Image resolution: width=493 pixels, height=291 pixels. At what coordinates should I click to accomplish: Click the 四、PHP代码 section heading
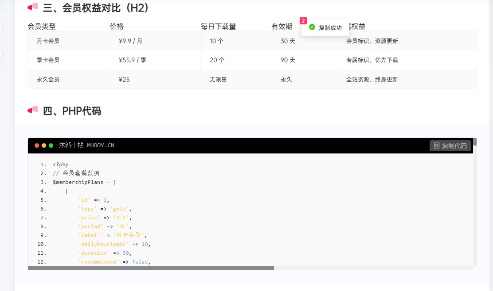(x=73, y=111)
